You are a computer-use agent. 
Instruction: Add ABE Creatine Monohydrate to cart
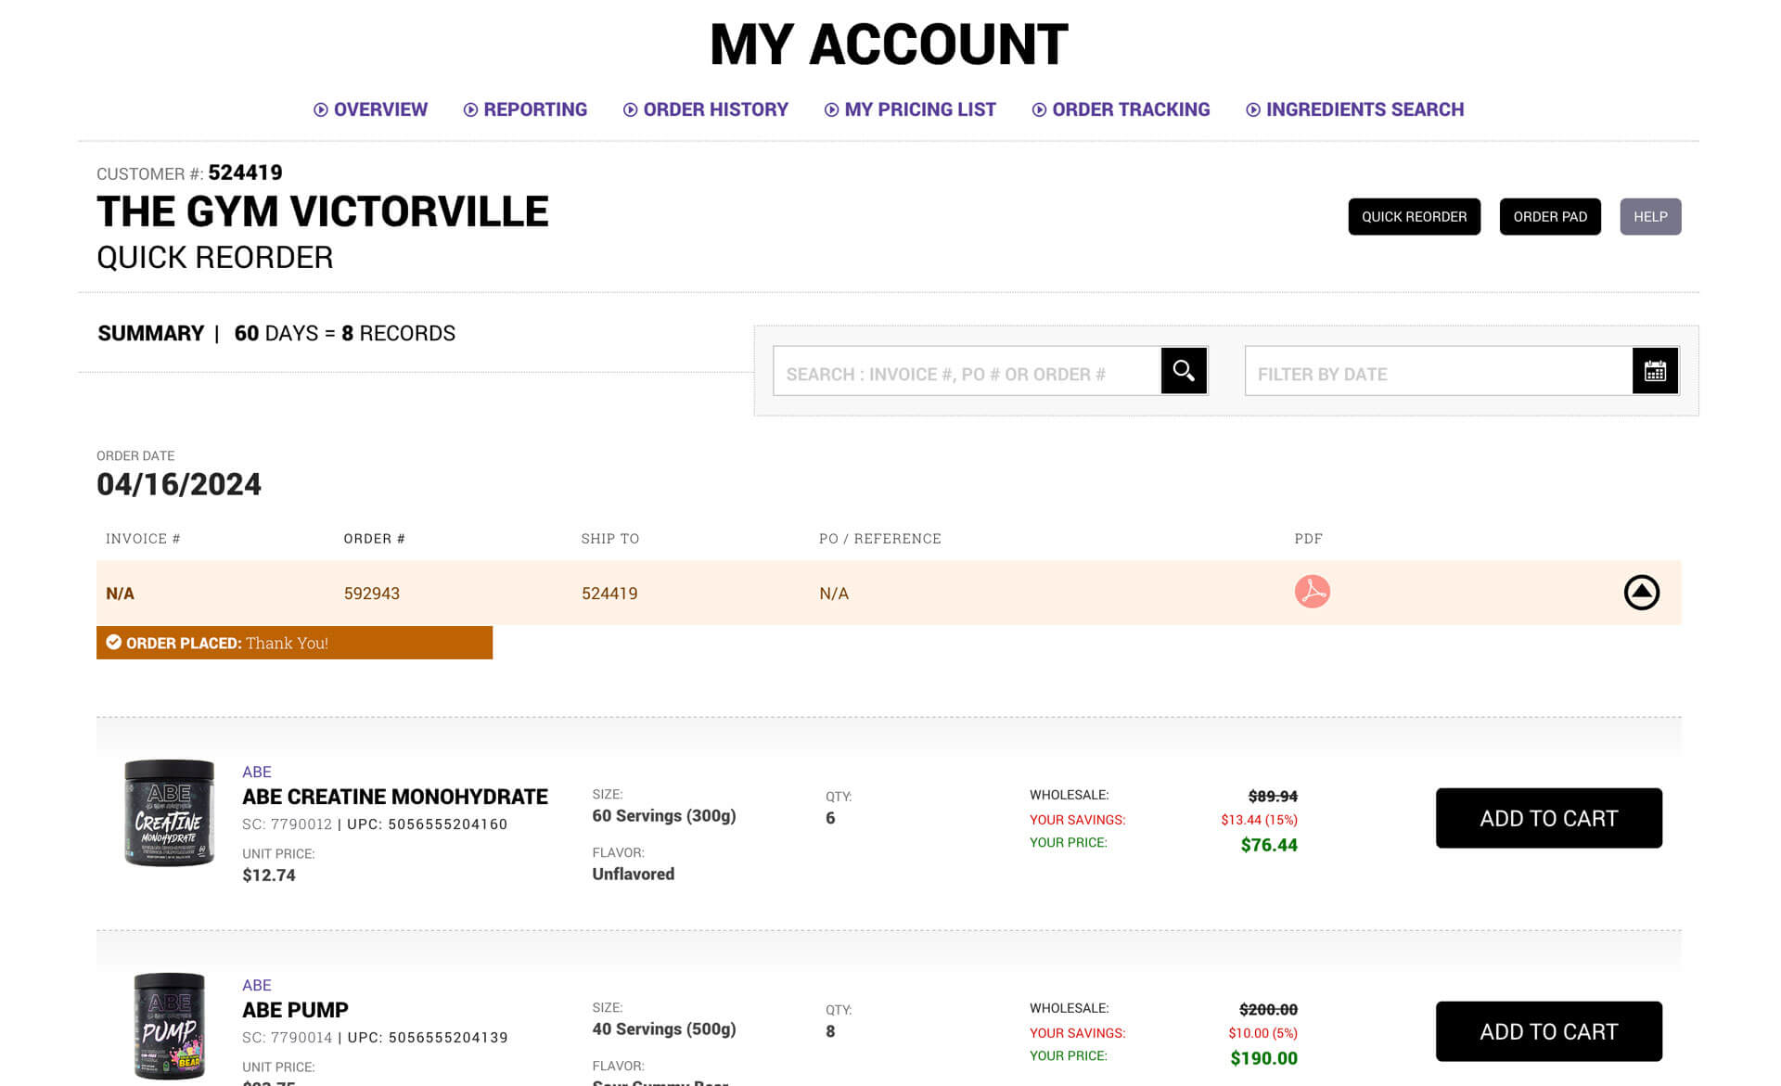coord(1548,818)
